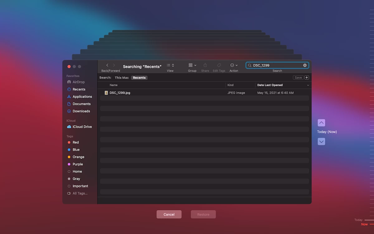Screen dimensions: 374x234
Task: Close the Finder window with red button
Action: click(x=69, y=66)
